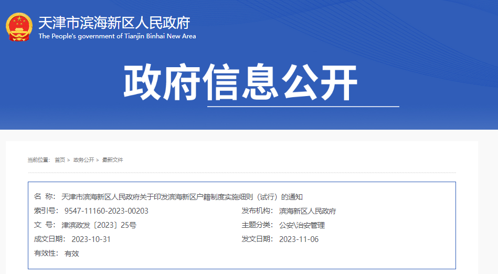Screen dimensions: 498x274
Task: Click the 当前位置 label
Action: 38,160
